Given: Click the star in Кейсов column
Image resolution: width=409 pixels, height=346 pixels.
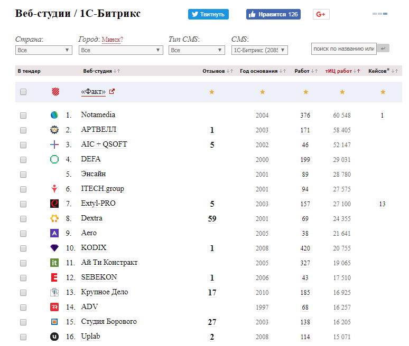Looking at the screenshot, I should pos(383,92).
